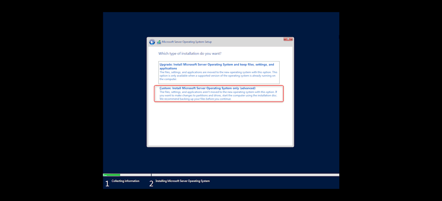Click the word Upgrade with underlined U

165,65
